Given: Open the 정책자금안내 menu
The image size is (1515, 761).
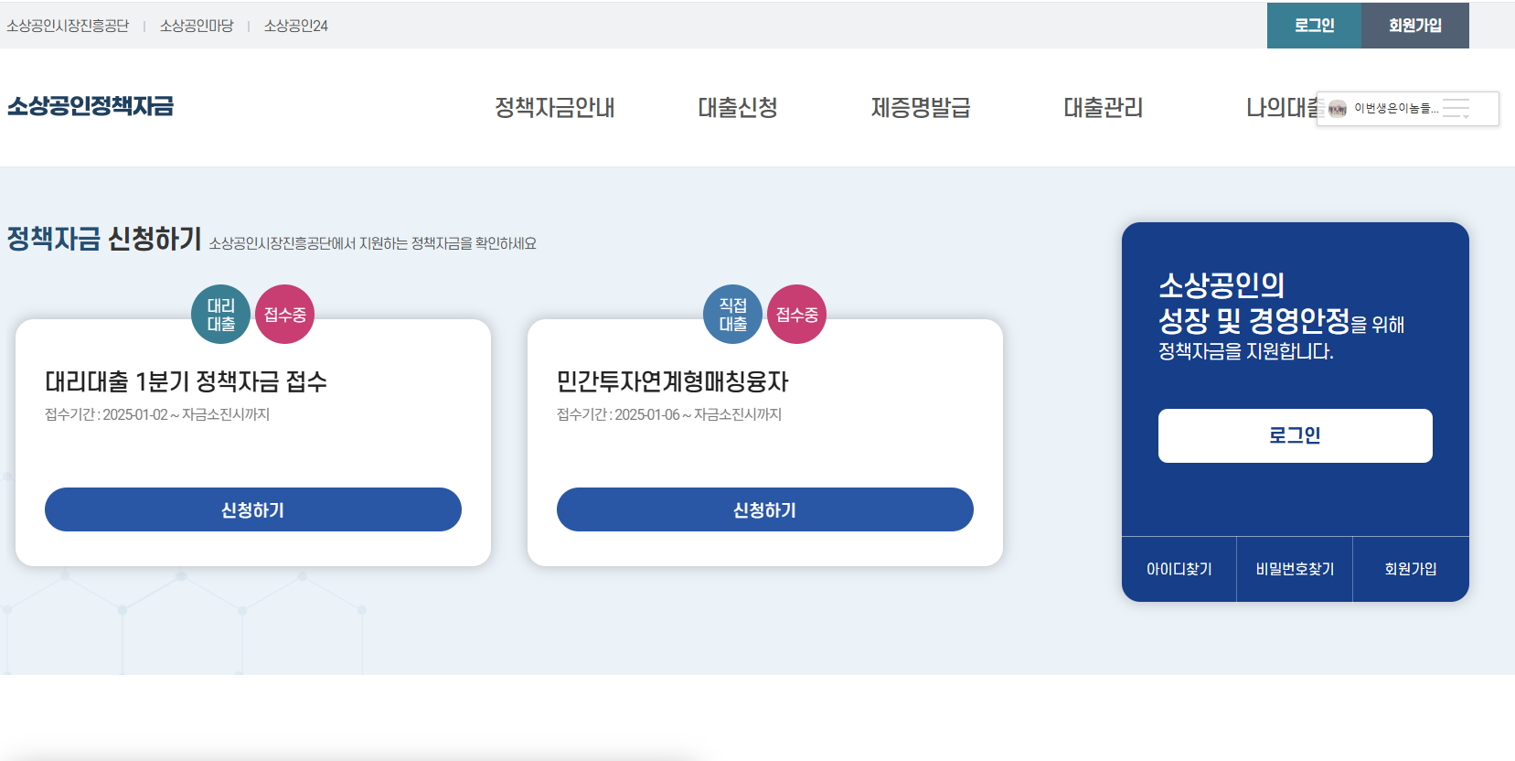Looking at the screenshot, I should click(554, 108).
